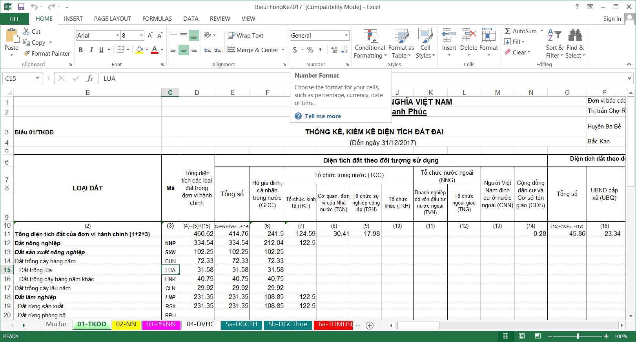Open the Arial font name dropdown
This screenshot has width=636, height=342.
coord(117,35)
